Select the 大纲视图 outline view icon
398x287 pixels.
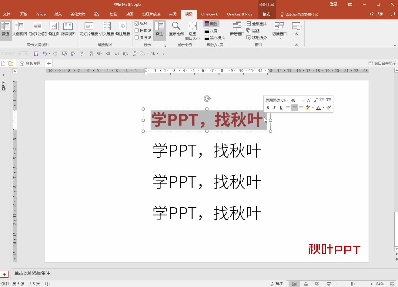click(20, 29)
